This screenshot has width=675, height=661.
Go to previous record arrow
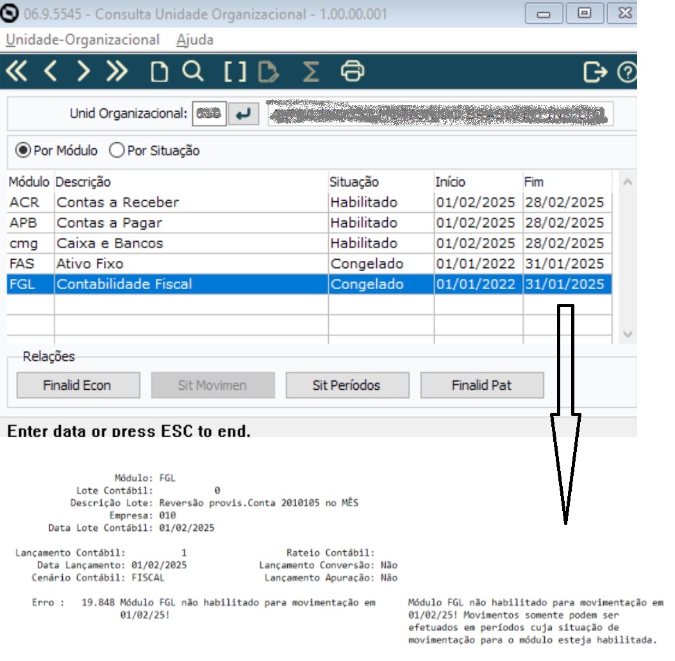51,71
